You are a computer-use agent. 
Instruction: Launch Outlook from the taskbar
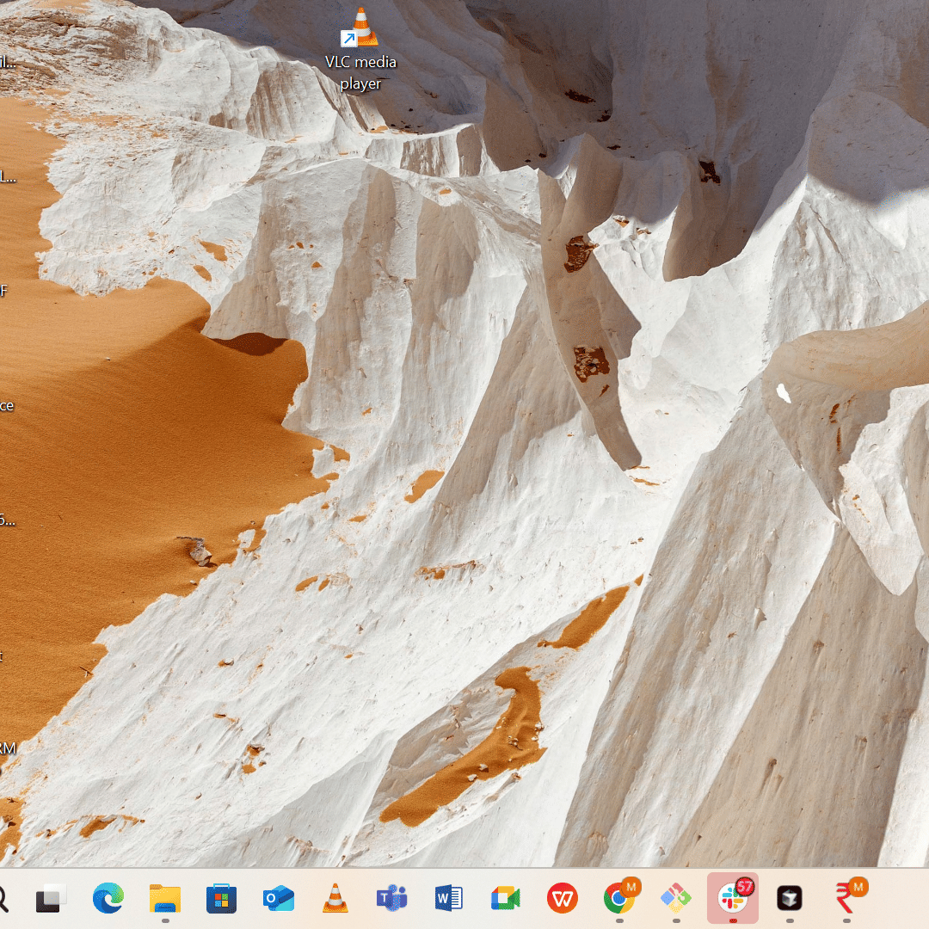pyautogui.click(x=279, y=899)
